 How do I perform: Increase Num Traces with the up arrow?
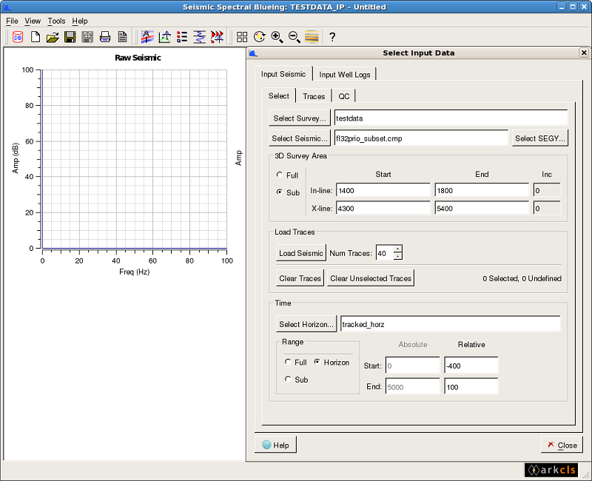[x=398, y=249]
